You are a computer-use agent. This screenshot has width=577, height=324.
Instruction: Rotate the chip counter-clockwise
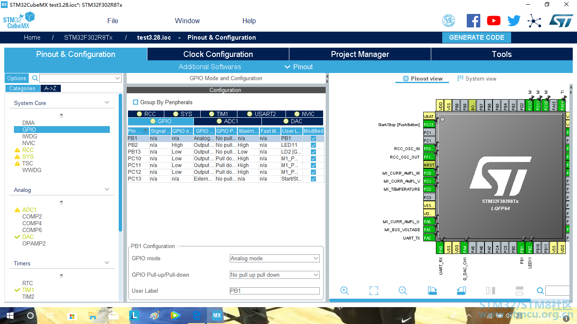point(461,291)
